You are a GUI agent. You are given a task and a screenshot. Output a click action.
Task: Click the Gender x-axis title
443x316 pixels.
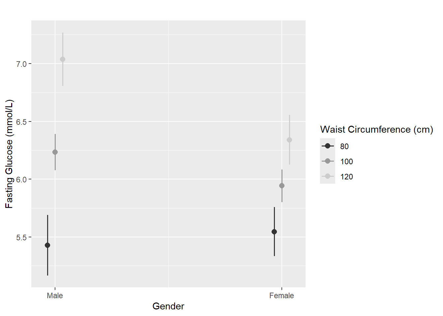pos(168,306)
